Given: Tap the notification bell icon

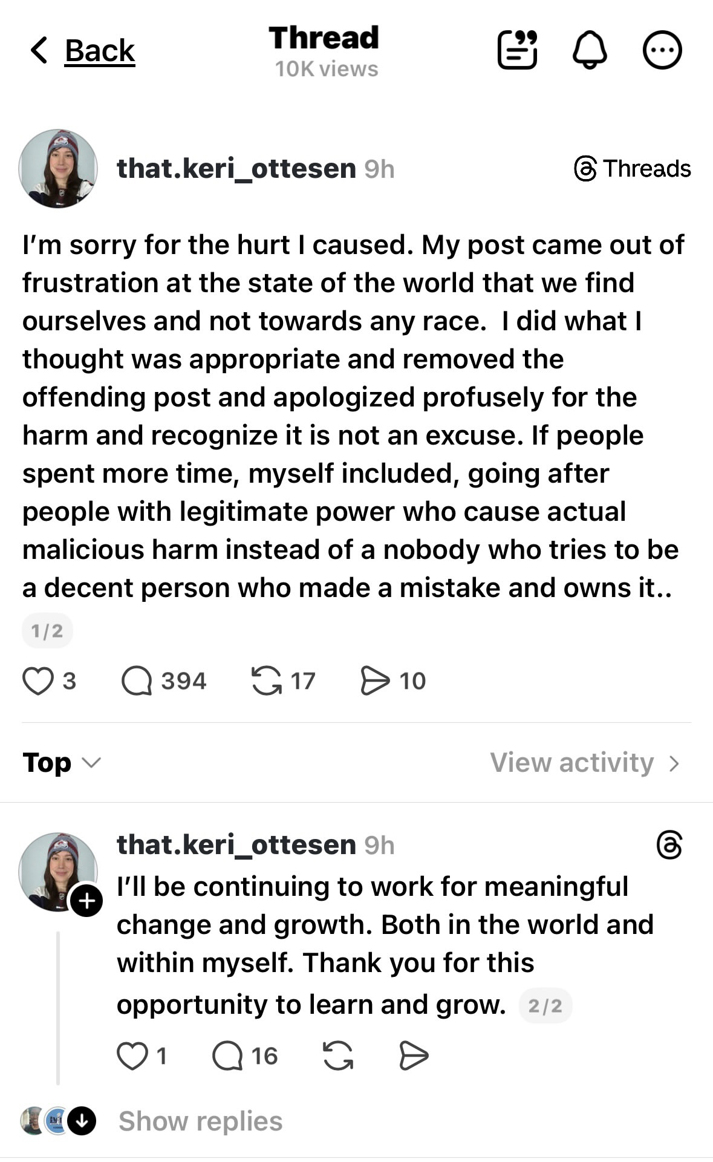Looking at the screenshot, I should [x=590, y=50].
